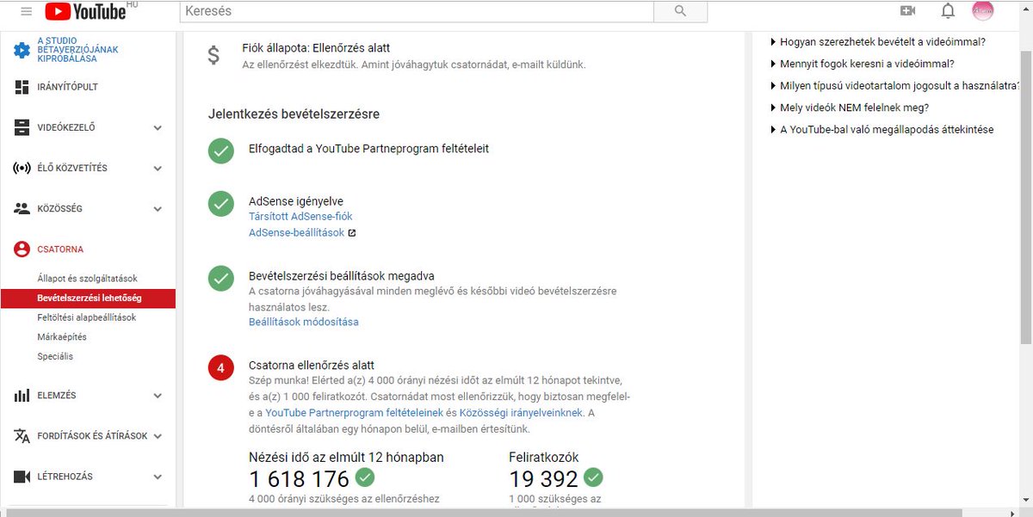Click the red step 4 circle
The image size is (1033, 517).
point(221,368)
